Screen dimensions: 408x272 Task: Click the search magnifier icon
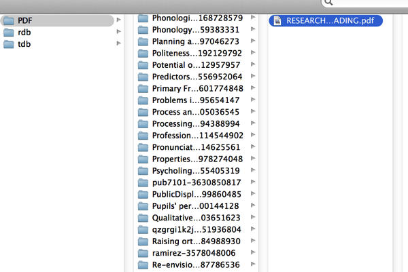[328, 3]
